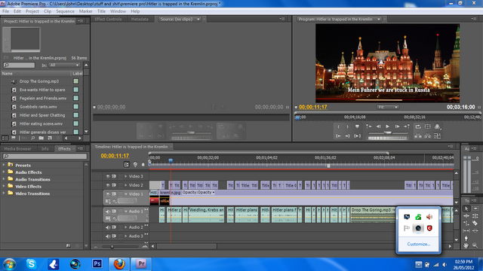This screenshot has height=271, width=483.
Task: Select the Selection arrow tool
Action: click(x=466, y=209)
